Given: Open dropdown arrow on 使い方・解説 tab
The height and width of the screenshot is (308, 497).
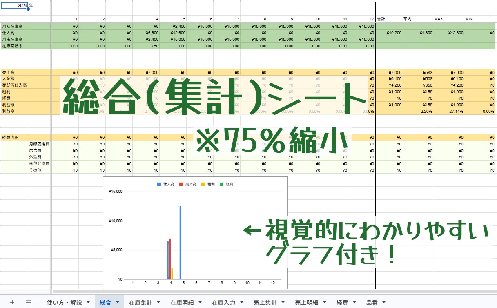Looking at the screenshot, I should [x=88, y=303].
